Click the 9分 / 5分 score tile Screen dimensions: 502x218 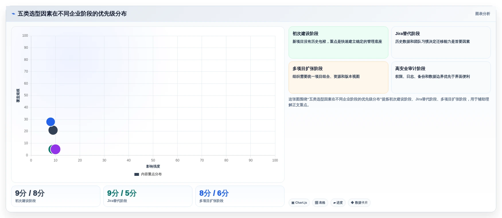(x=148, y=196)
